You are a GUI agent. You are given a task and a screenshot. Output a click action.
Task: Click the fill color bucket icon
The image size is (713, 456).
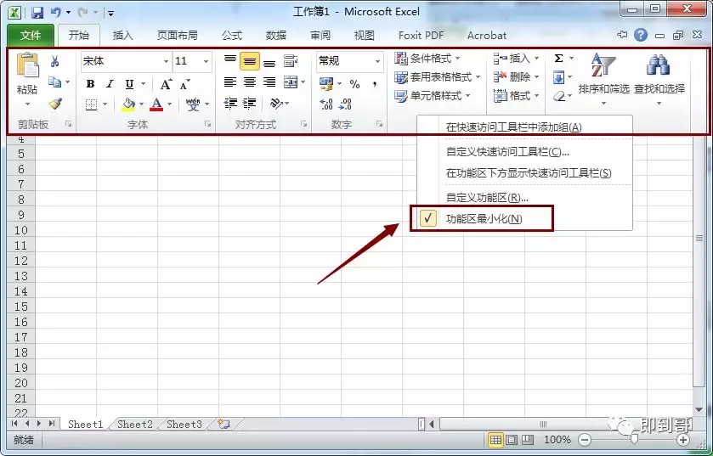pyautogui.click(x=128, y=105)
